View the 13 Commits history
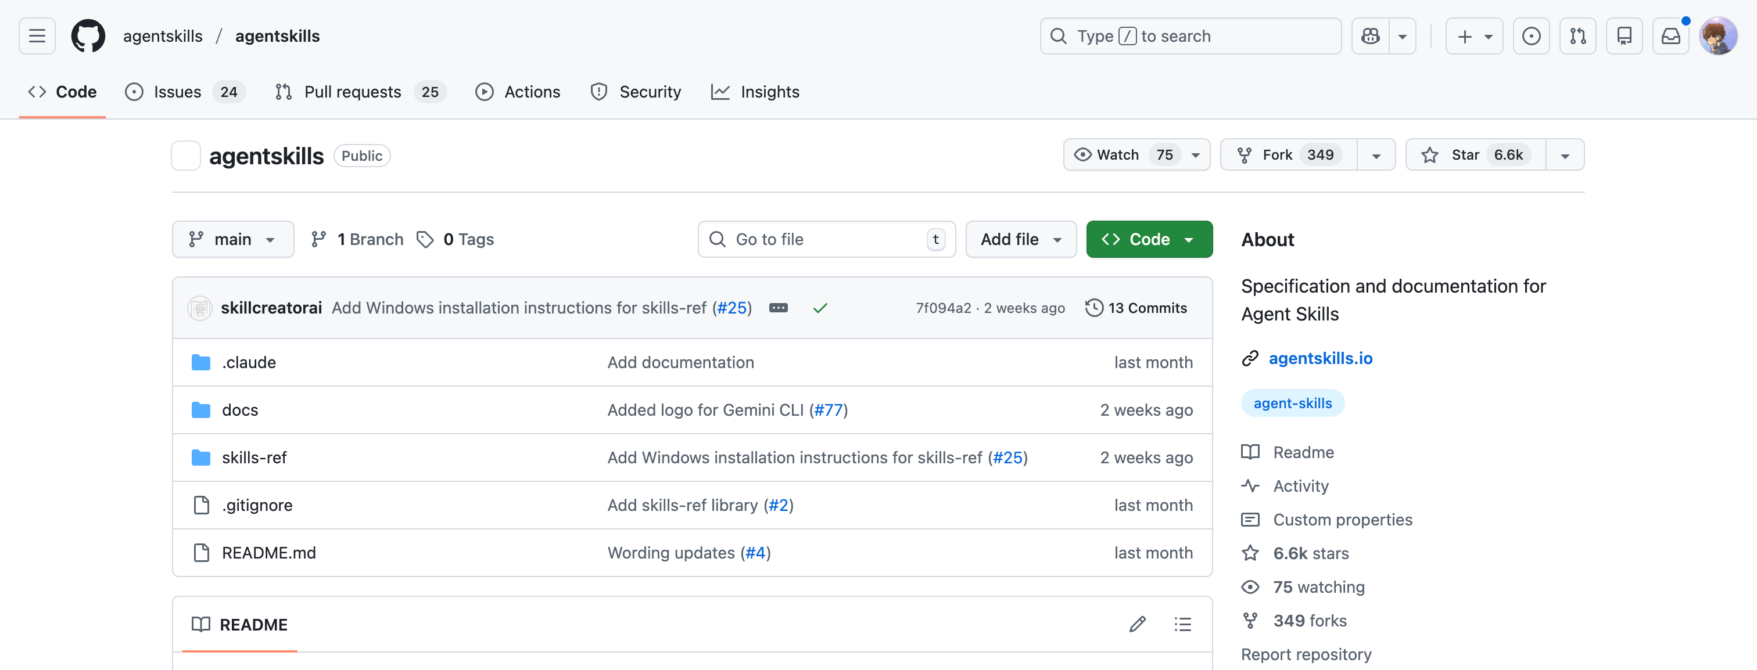1757x670 pixels. pyautogui.click(x=1136, y=307)
